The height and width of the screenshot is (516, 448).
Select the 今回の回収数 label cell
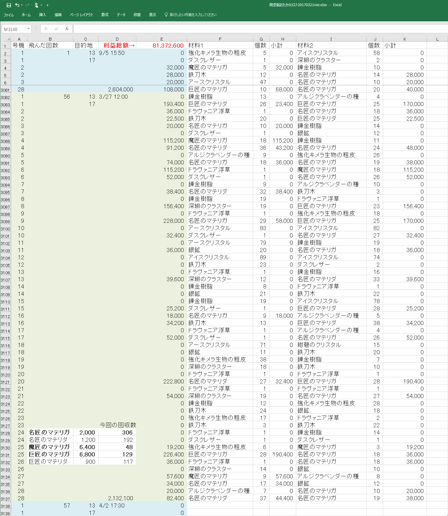pyautogui.click(x=118, y=425)
